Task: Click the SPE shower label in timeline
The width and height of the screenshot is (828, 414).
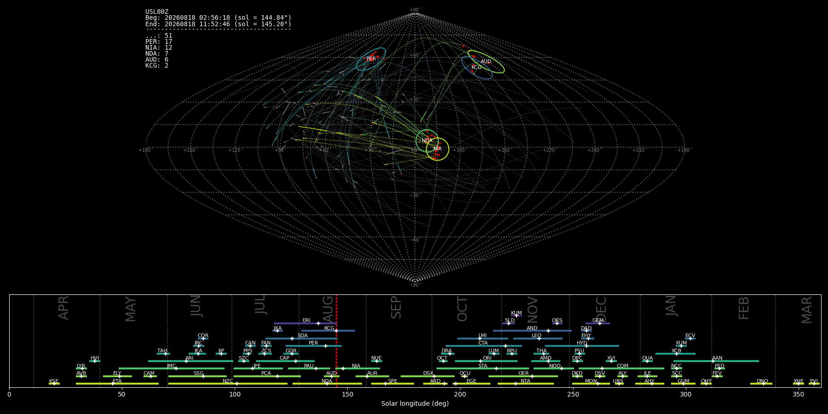Action: (x=392, y=381)
